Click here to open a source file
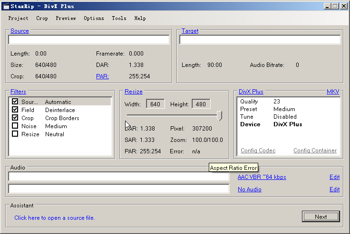Viewport: 350px width, 234px height. pyautogui.click(x=55, y=218)
